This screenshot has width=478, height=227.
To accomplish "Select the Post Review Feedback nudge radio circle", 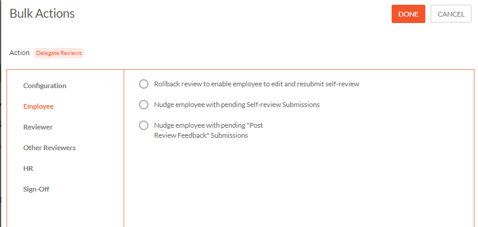I will (x=144, y=125).
